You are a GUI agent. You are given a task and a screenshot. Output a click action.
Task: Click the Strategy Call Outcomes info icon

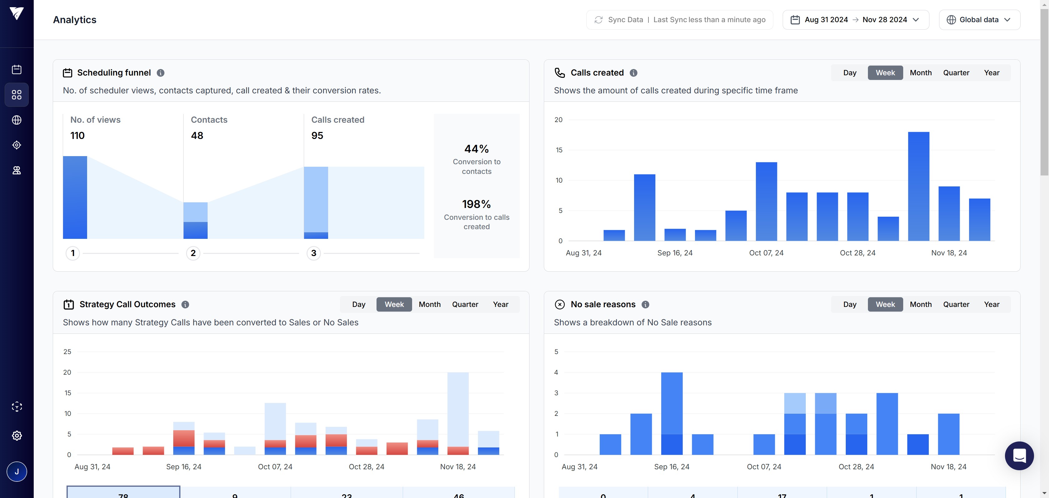point(185,305)
